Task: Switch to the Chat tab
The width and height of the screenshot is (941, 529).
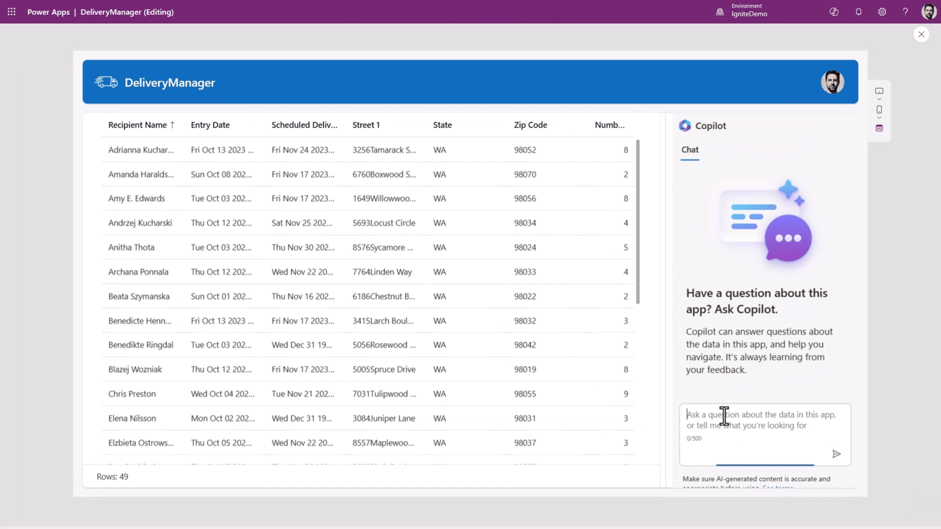Action: [690, 150]
